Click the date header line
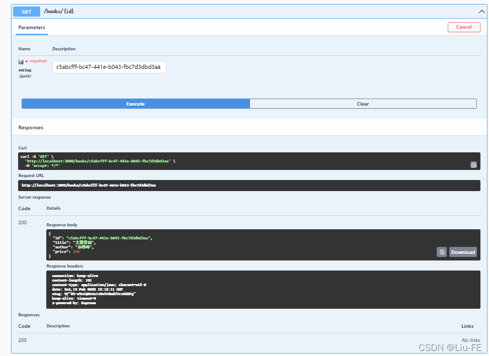The width and height of the screenshot is (489, 356). click(88, 289)
